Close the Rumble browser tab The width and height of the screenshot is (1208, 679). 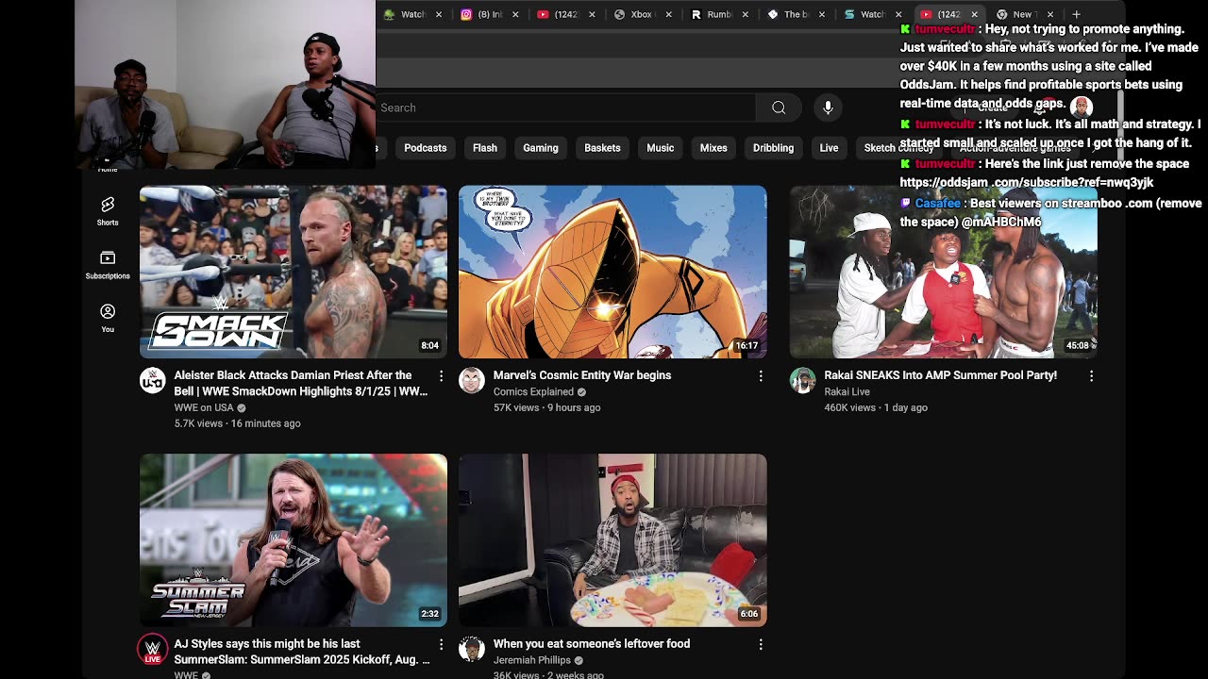tap(745, 14)
